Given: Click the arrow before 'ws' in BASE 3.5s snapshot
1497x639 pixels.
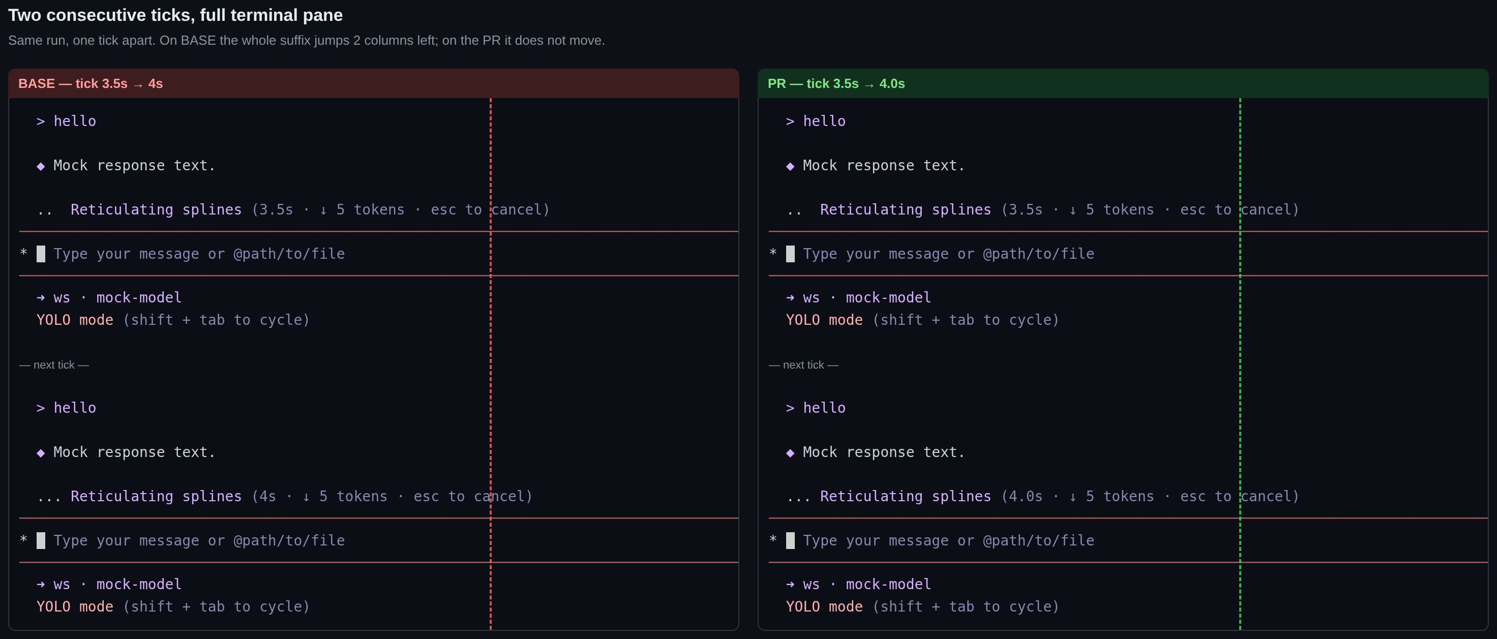Looking at the screenshot, I should (x=41, y=298).
